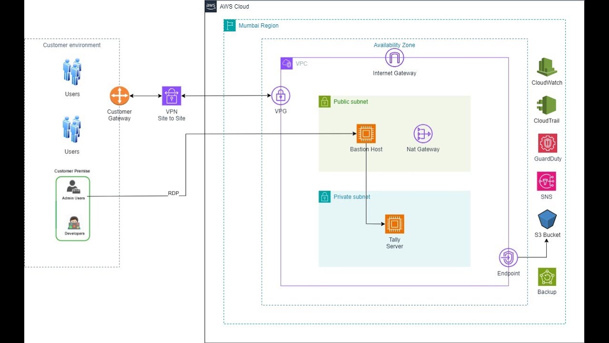Select the CloudWatch icon

[x=547, y=67]
